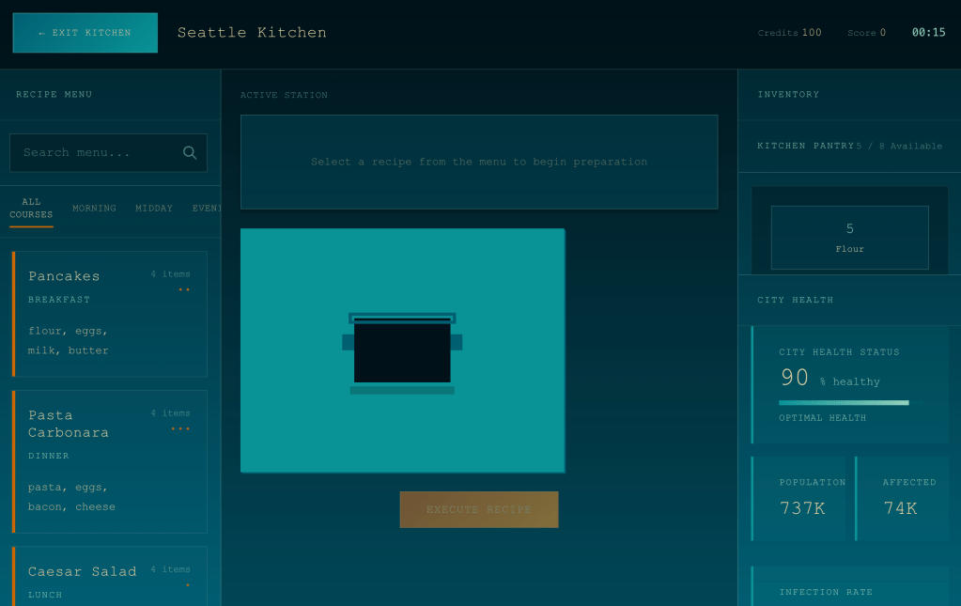
Task: Click the city health progress bar
Action: 844,403
